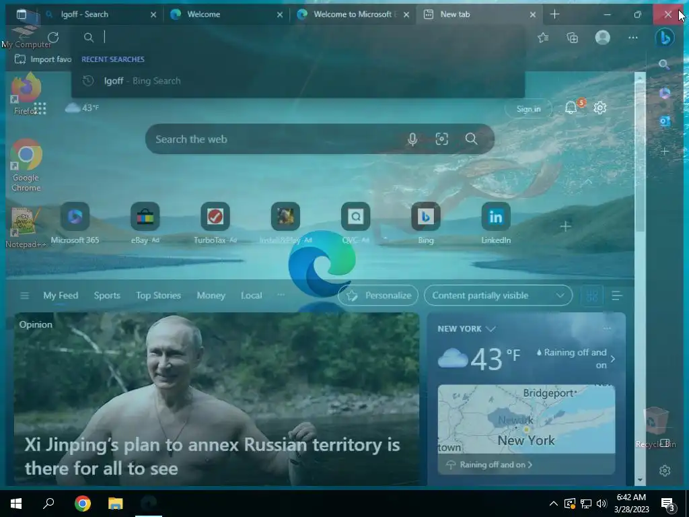Select recent search Igoff - Bing Search
This screenshot has width=689, height=517.
(298, 81)
